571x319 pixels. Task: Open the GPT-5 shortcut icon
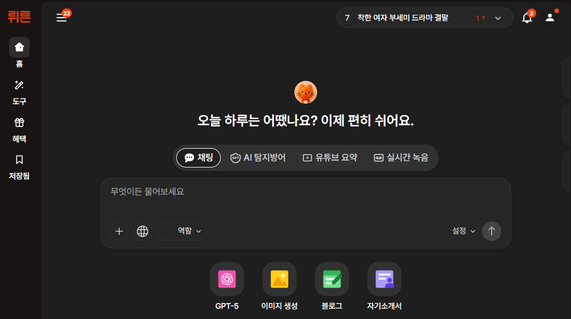[227, 279]
